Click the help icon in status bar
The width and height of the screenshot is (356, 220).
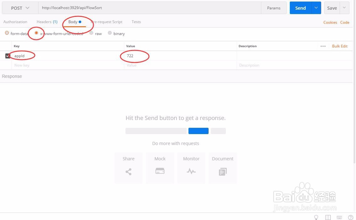pos(351,217)
